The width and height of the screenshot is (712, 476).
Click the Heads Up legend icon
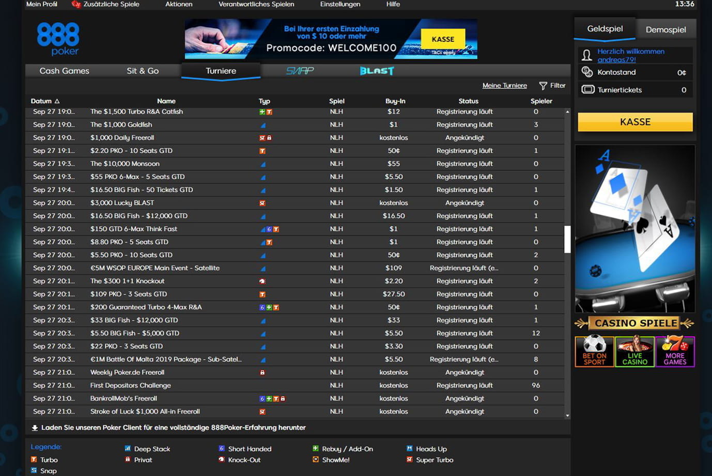[410, 449]
